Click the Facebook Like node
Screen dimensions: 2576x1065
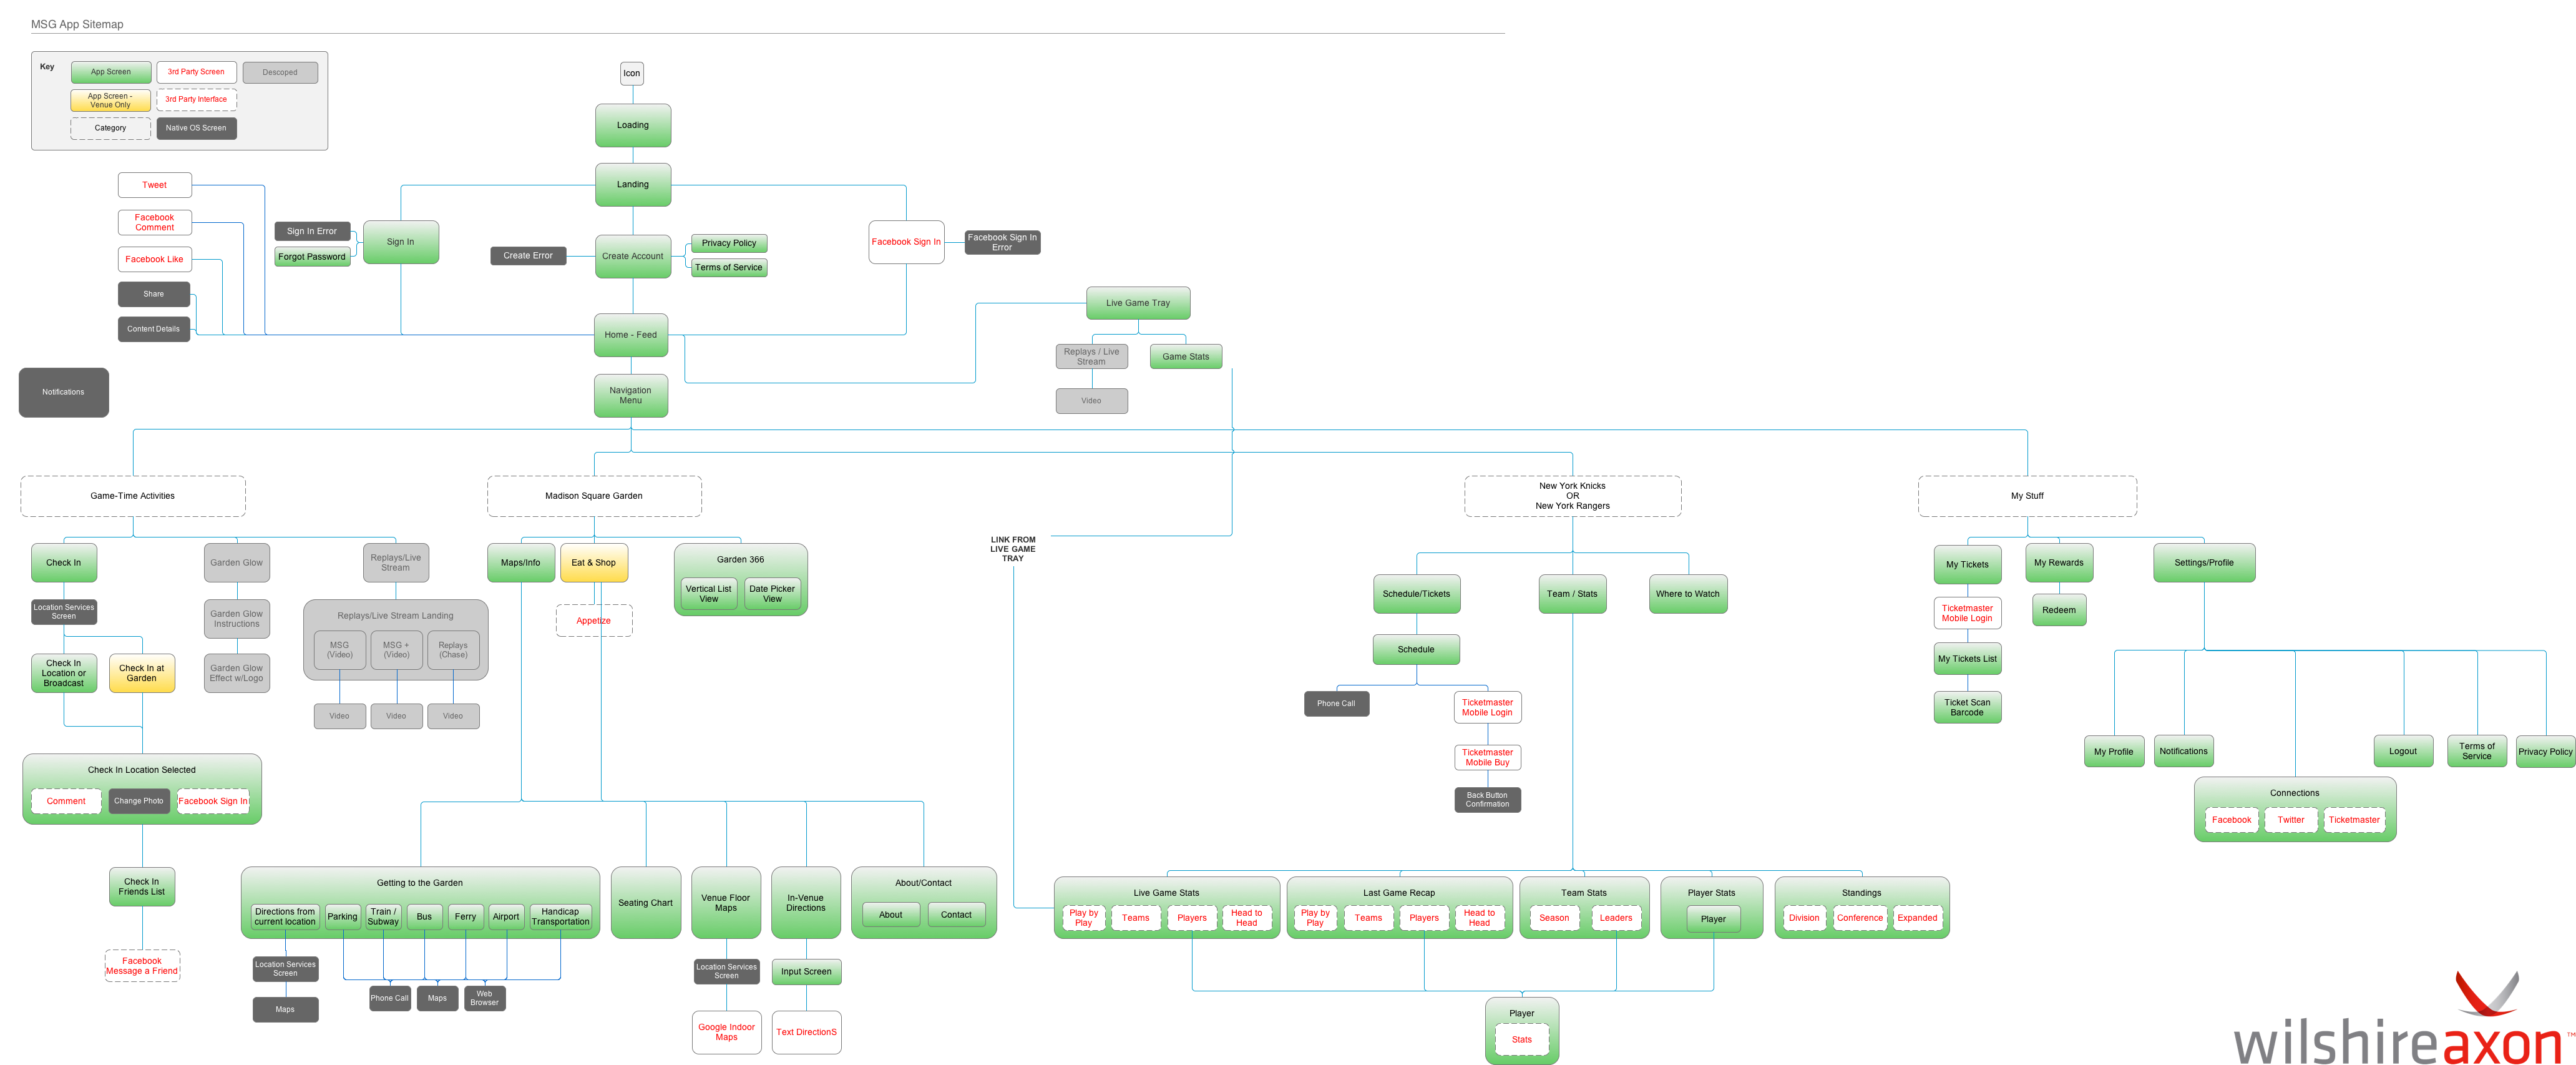pyautogui.click(x=155, y=259)
